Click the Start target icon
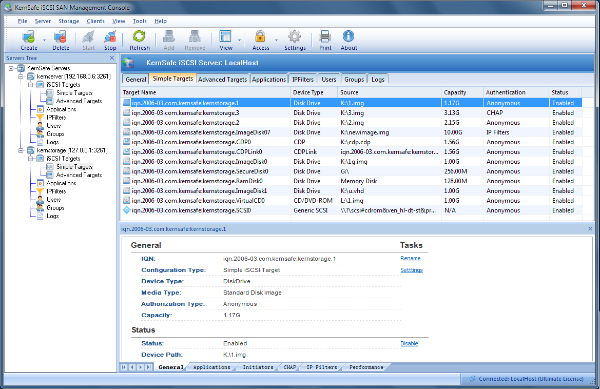This screenshot has height=389, width=600. pyautogui.click(x=88, y=37)
